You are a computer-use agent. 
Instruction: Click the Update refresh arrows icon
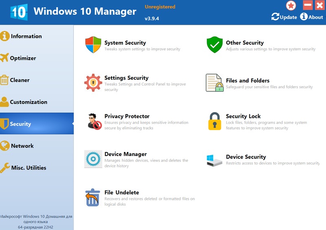pos(275,17)
